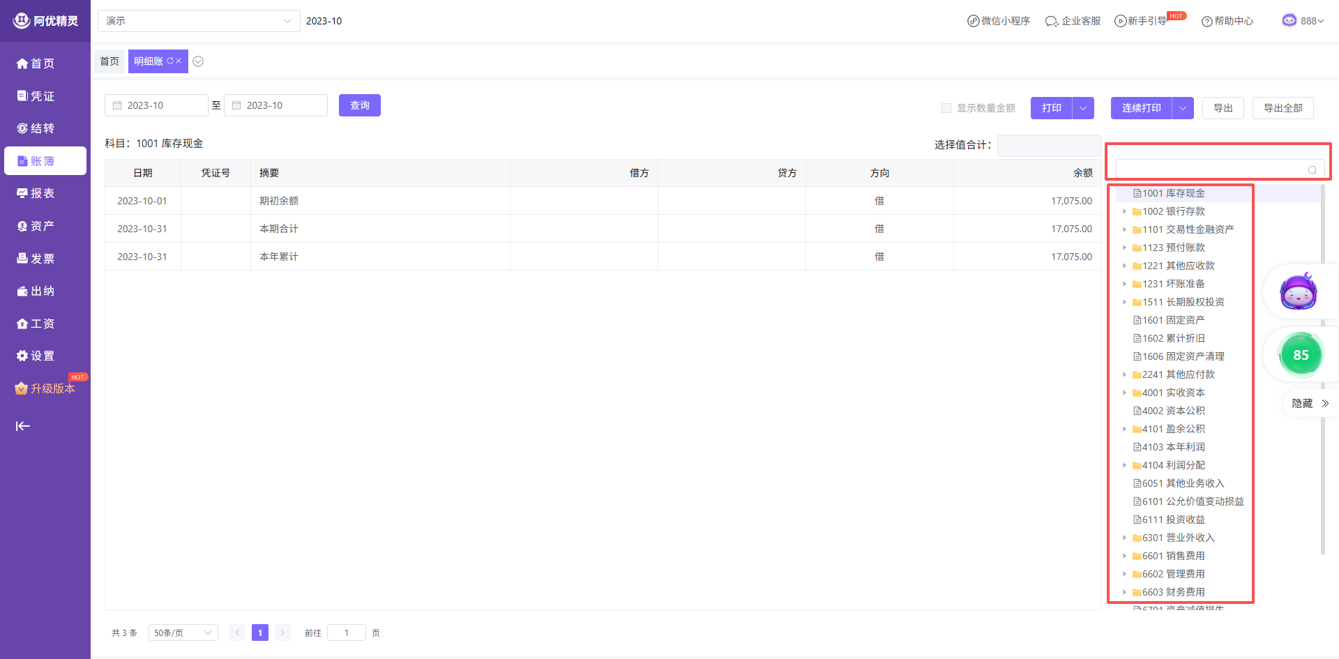Click the purple robot assistant mascot
1339x659 pixels.
point(1298,291)
